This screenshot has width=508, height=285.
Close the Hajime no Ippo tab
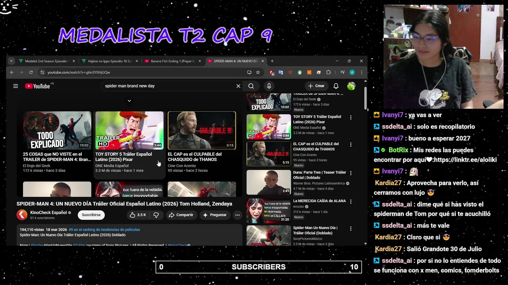coord(137,61)
